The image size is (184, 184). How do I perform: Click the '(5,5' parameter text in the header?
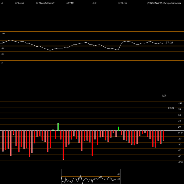point(95,3)
